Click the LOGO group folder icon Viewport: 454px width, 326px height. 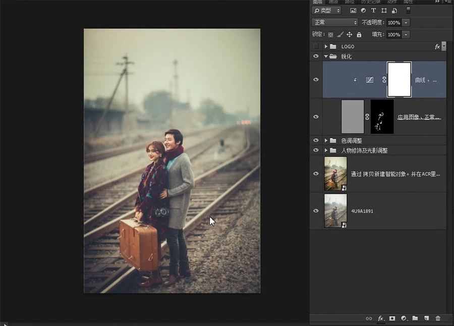333,46
